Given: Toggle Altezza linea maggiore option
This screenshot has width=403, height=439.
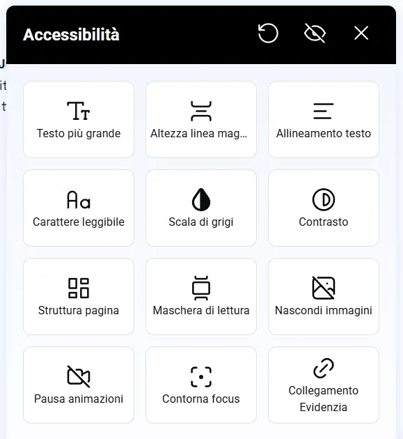Looking at the screenshot, I should (x=201, y=120).
